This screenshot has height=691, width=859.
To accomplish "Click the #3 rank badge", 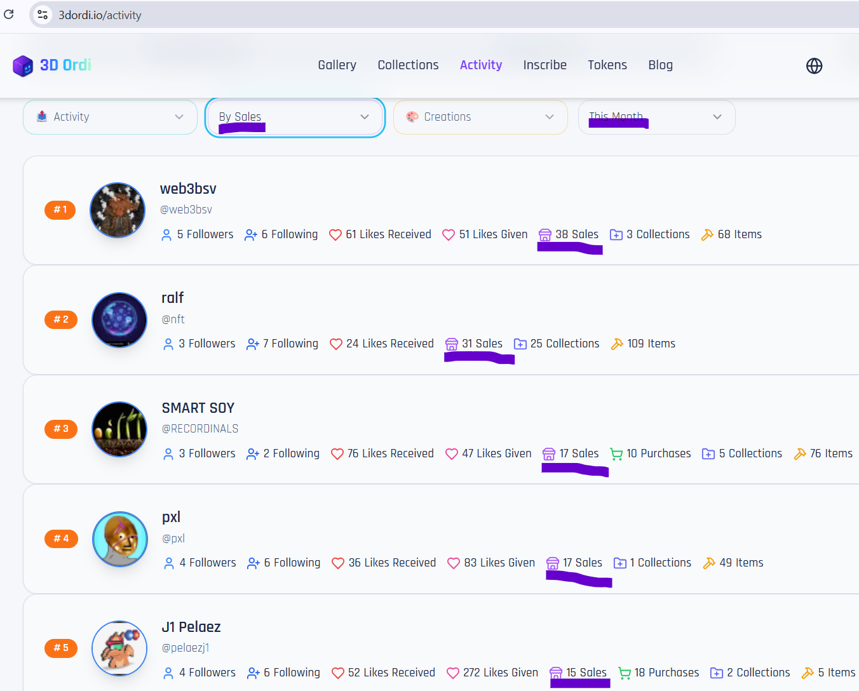I will pyautogui.click(x=61, y=429).
